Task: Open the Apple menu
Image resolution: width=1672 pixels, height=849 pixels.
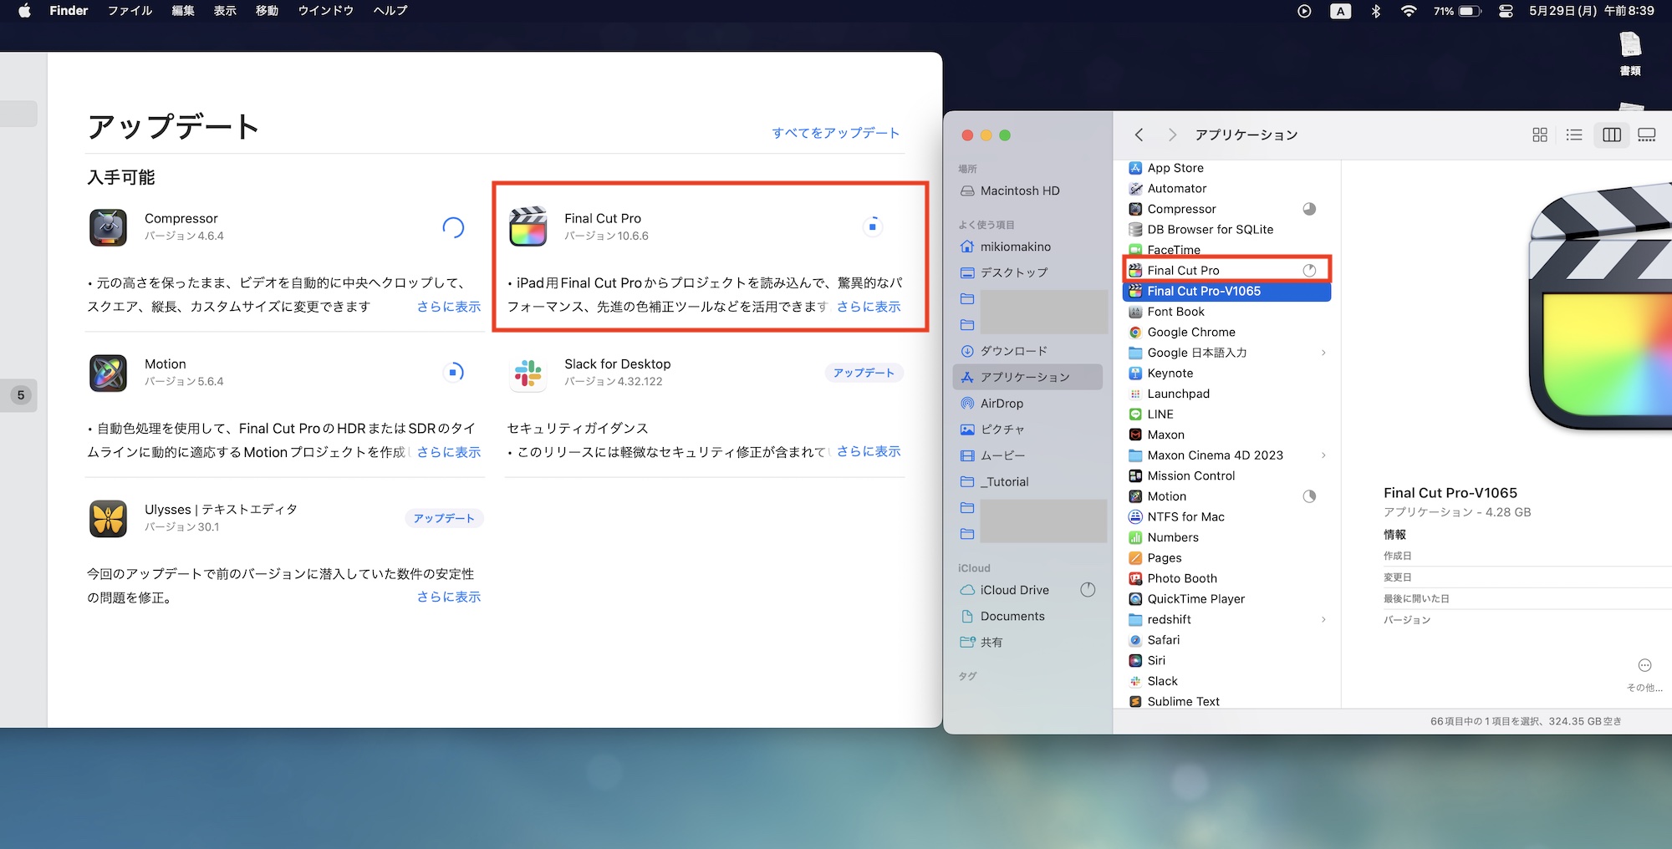Action: 24,11
